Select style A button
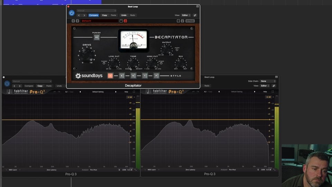332x187 pixels. click(x=110, y=76)
